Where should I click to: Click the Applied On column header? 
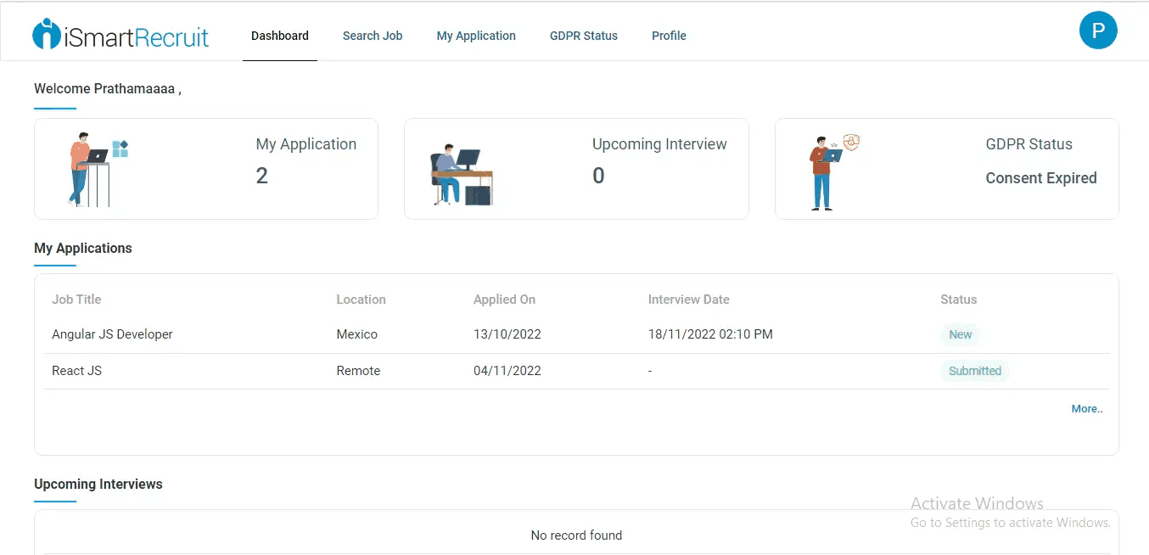click(x=504, y=300)
